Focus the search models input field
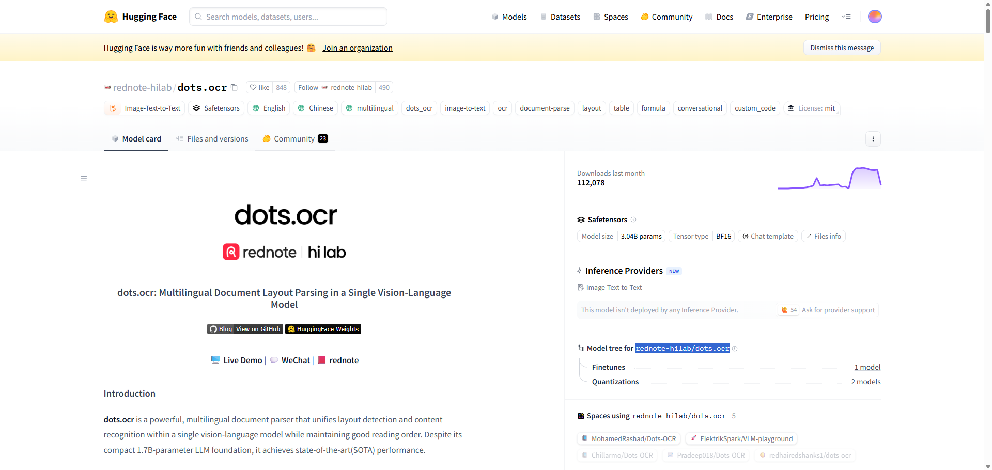This screenshot has width=992, height=470. (288, 17)
